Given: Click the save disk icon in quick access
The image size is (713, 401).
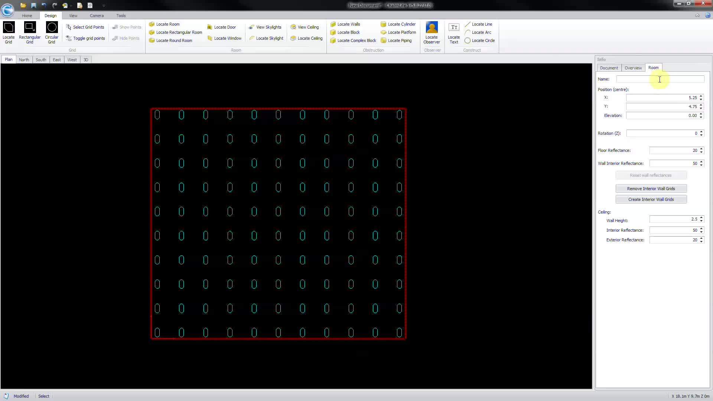Looking at the screenshot, I should tap(33, 6).
